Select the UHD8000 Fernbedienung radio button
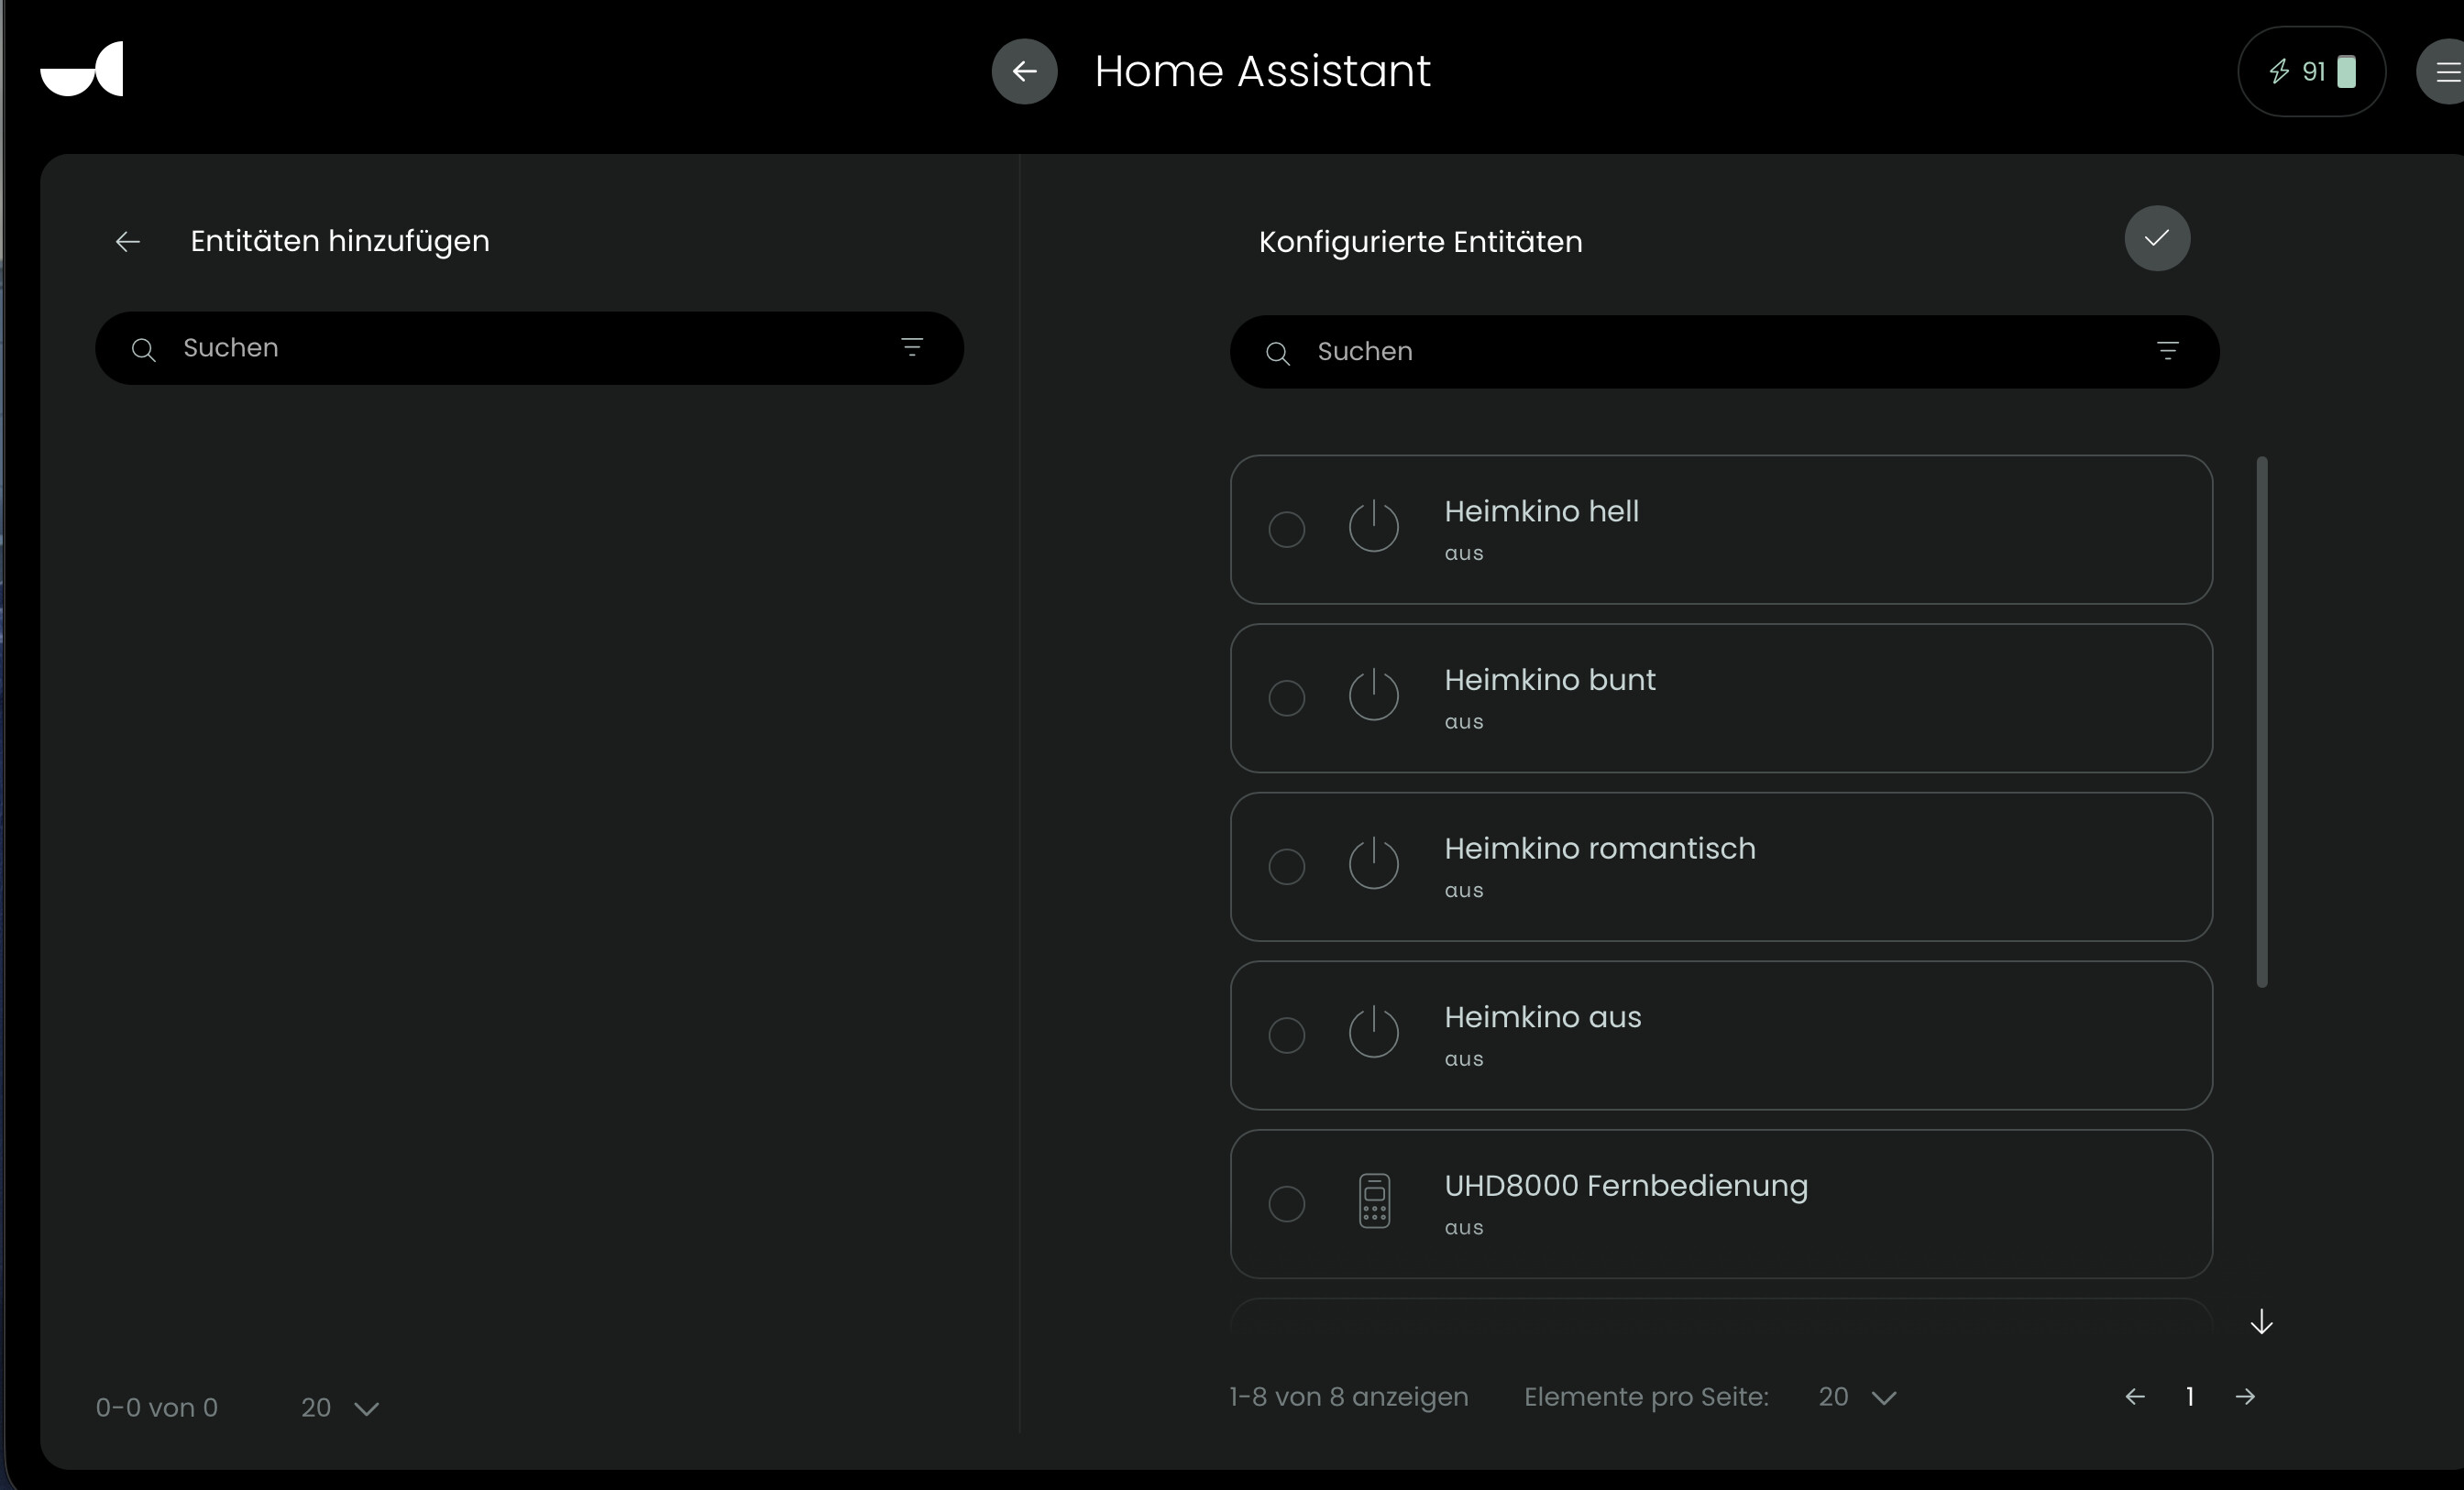The height and width of the screenshot is (1490, 2464). point(1286,1203)
